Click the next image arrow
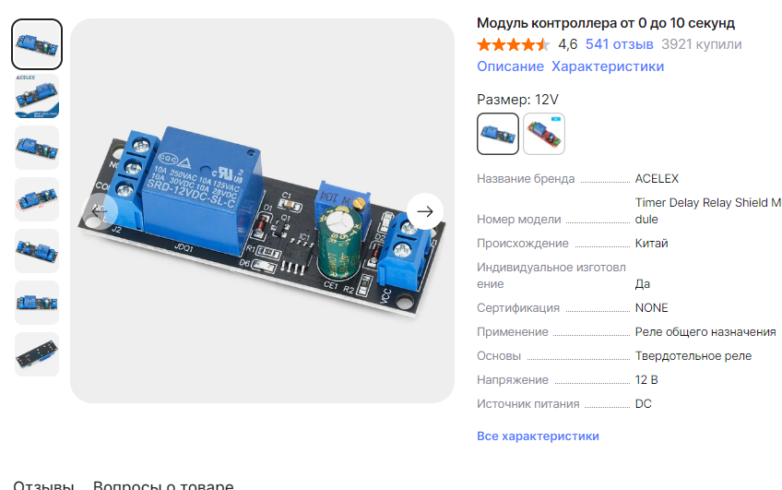This screenshot has width=782, height=490. coord(425,211)
